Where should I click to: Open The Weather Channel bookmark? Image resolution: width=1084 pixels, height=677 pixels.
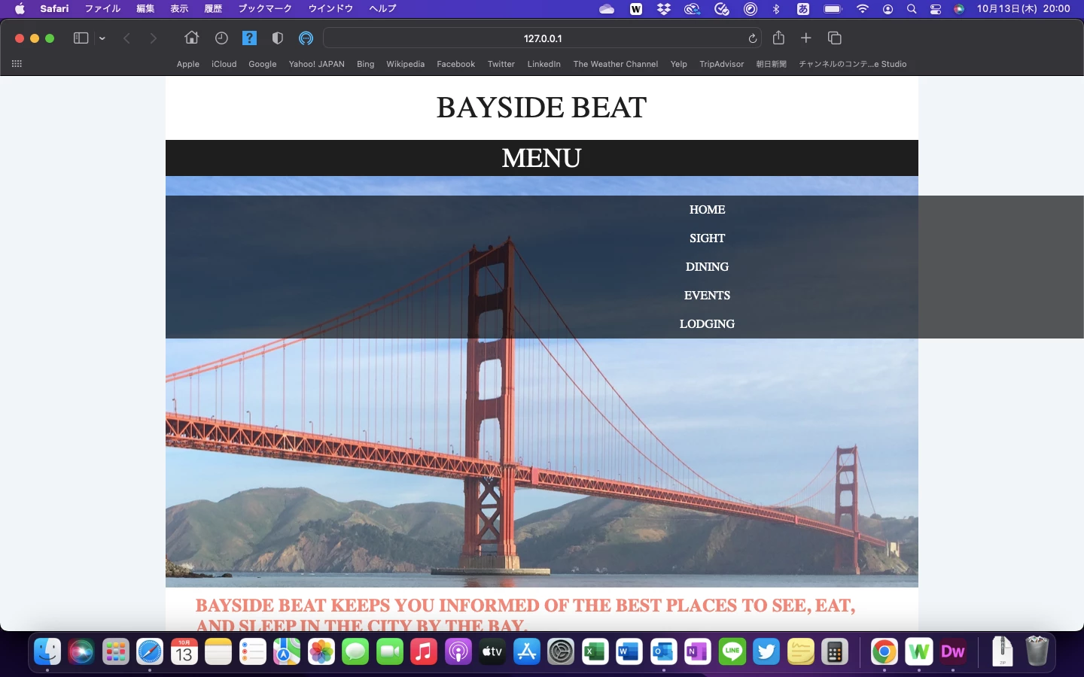[616, 64]
